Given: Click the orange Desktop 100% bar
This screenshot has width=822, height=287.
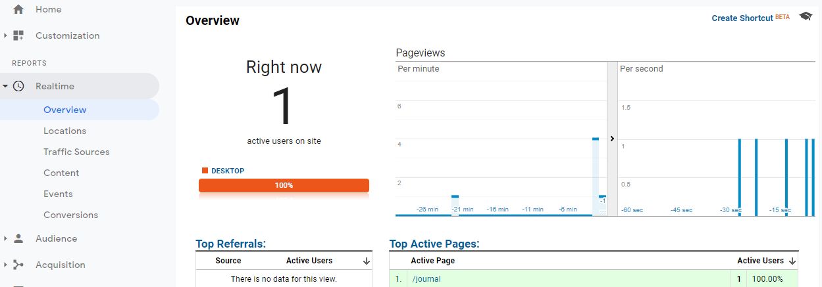Looking at the screenshot, I should point(284,185).
